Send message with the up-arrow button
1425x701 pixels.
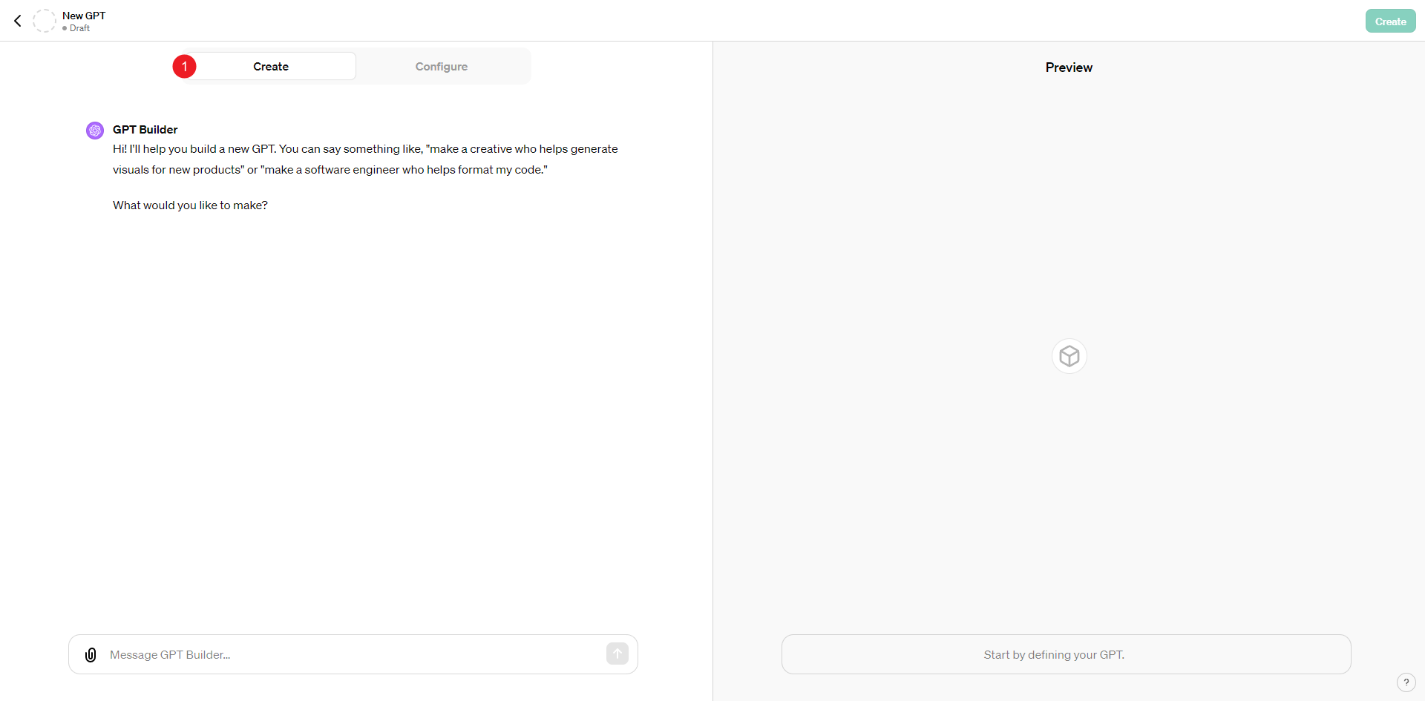click(617, 654)
